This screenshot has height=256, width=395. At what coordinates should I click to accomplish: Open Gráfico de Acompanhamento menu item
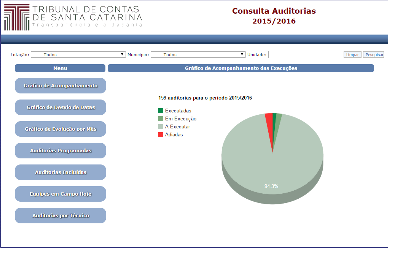click(x=61, y=86)
